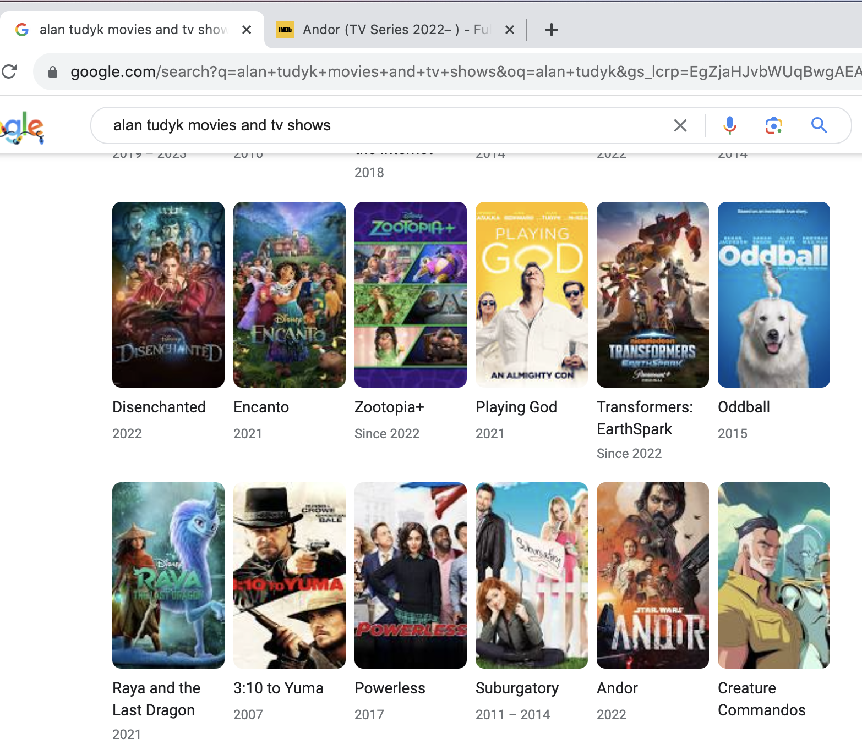Image resolution: width=862 pixels, height=750 pixels.
Task: Click the '2018' year text
Action: (x=369, y=172)
